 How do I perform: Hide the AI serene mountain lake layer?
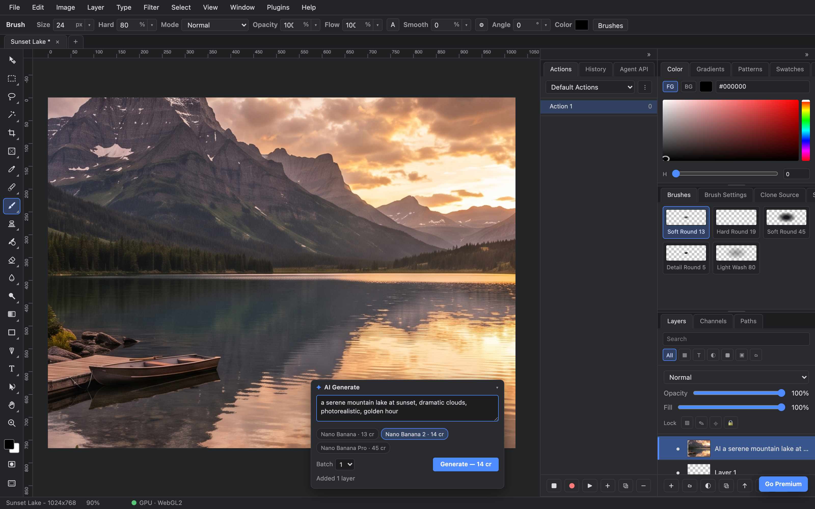678,449
